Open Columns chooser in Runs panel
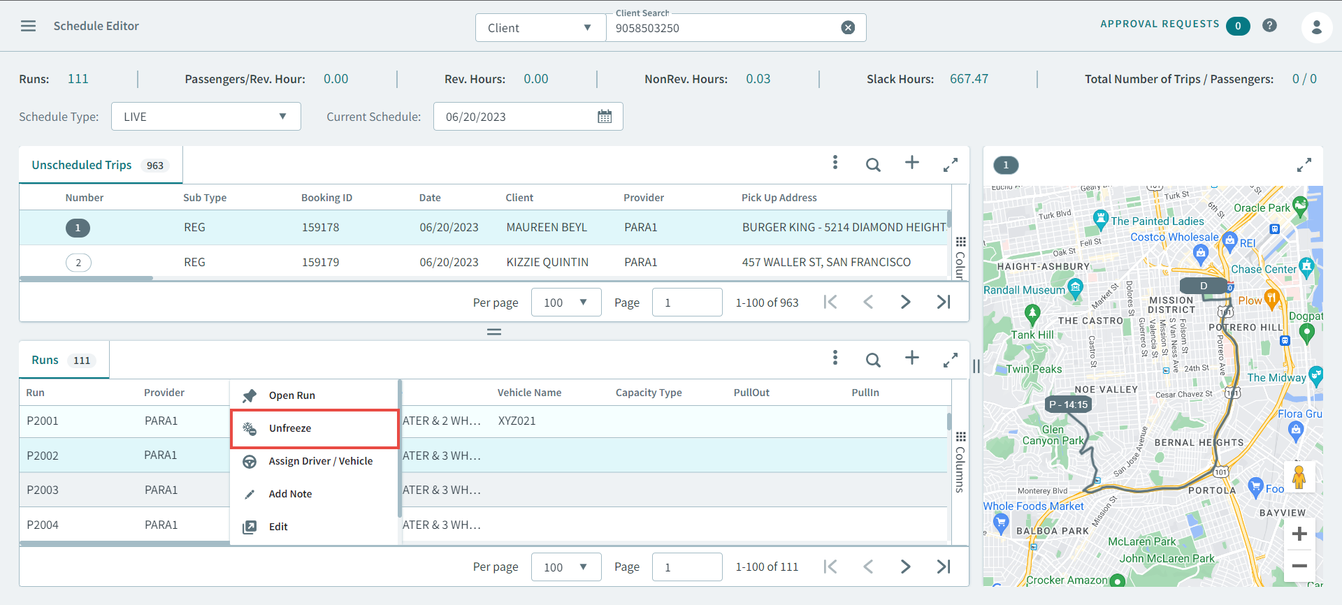 960,462
